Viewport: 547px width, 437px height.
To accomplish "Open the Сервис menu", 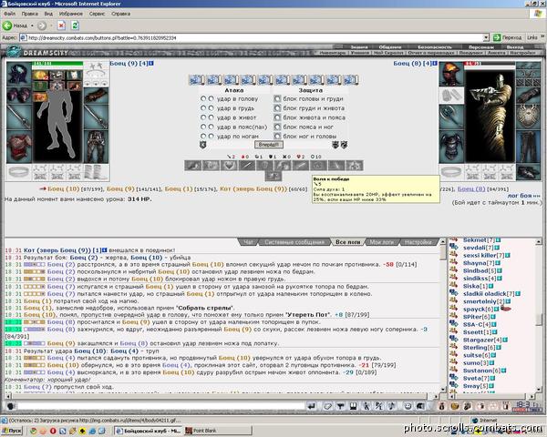I will 97,14.
